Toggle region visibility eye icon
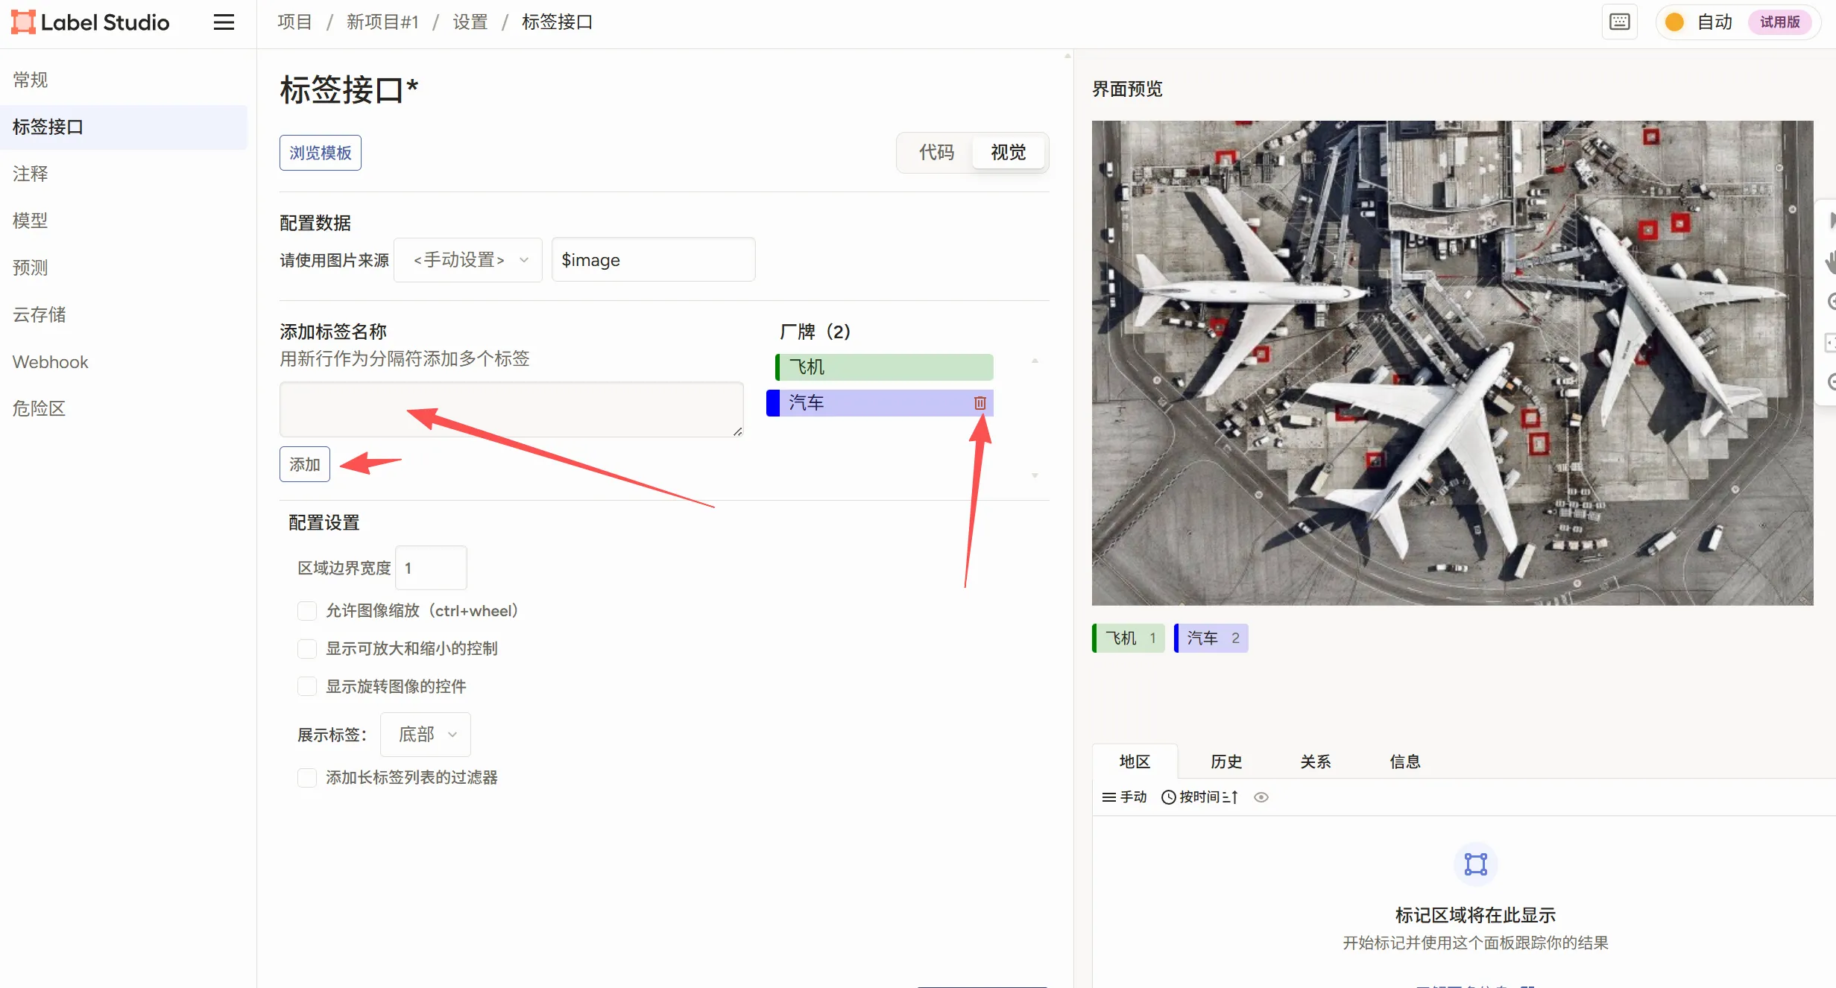 pos(1261,797)
